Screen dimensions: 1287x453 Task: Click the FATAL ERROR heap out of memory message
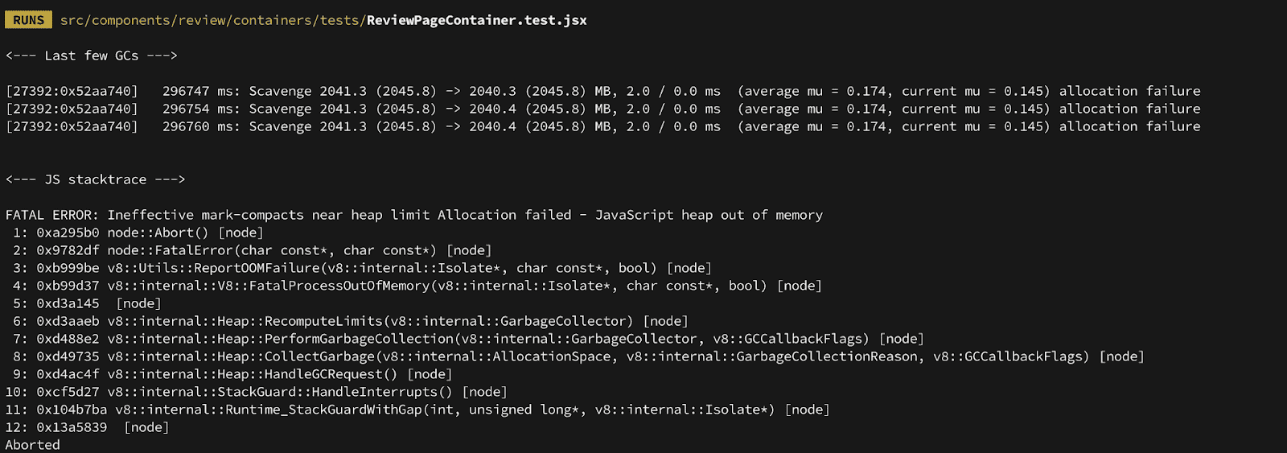pyautogui.click(x=413, y=215)
